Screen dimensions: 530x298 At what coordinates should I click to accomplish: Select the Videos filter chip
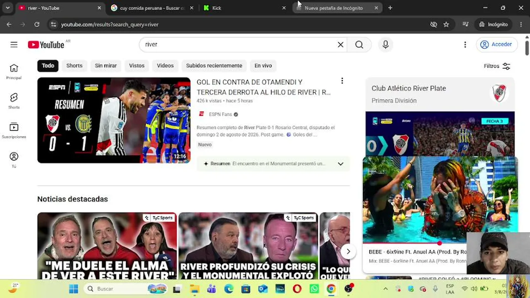click(x=165, y=66)
